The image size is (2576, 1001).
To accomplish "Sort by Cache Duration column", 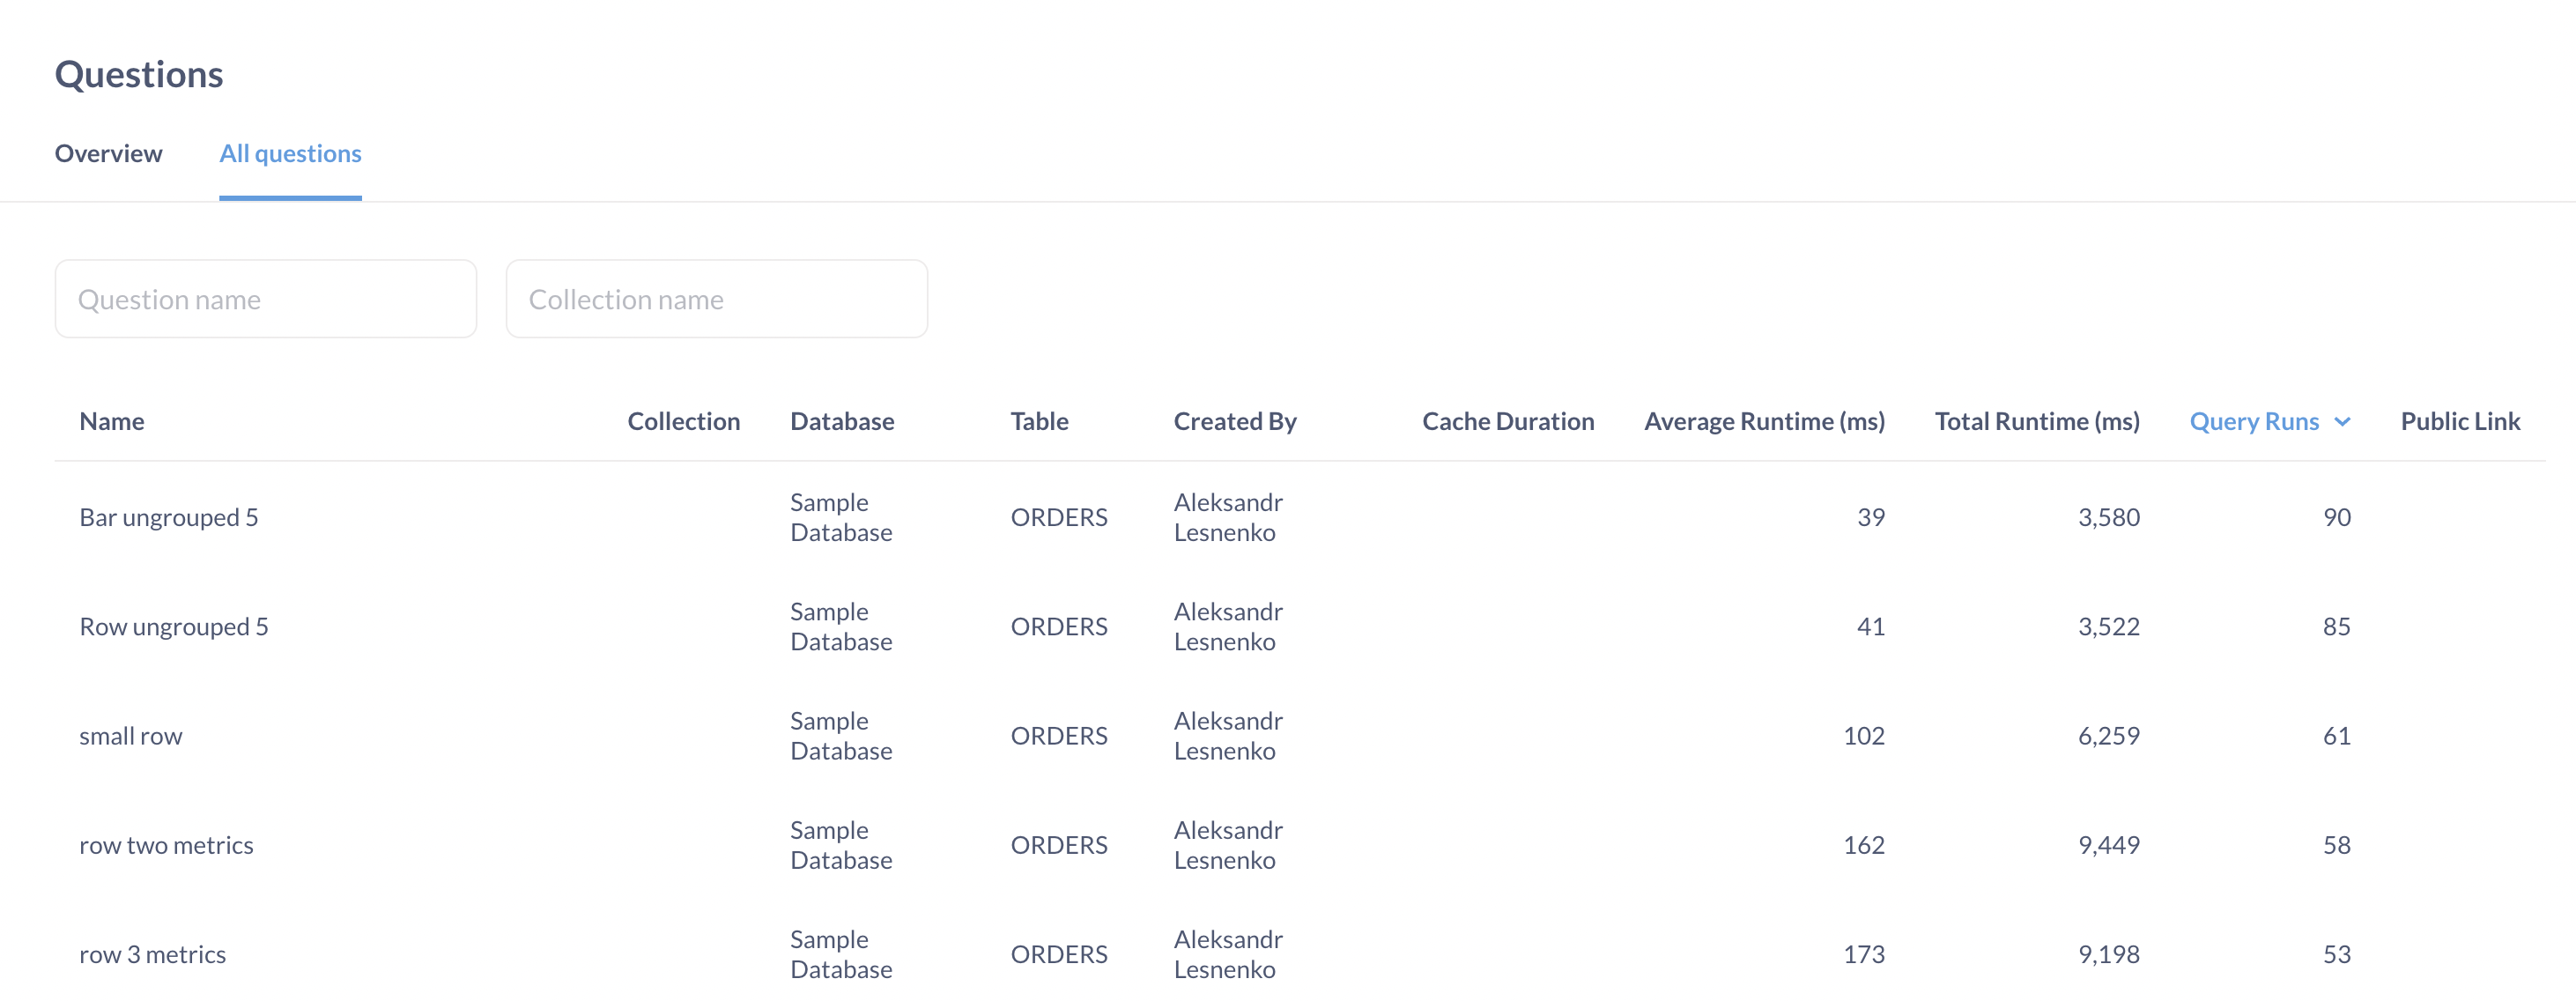I will pos(1508,421).
